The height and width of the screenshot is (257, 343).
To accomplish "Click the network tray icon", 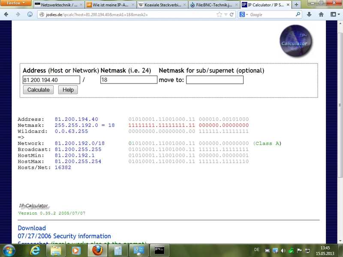I will tap(307, 251).
